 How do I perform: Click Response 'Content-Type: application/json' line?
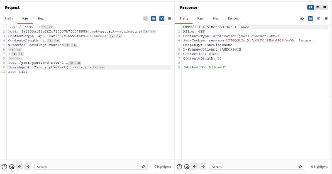pyautogui.click(x=231, y=36)
